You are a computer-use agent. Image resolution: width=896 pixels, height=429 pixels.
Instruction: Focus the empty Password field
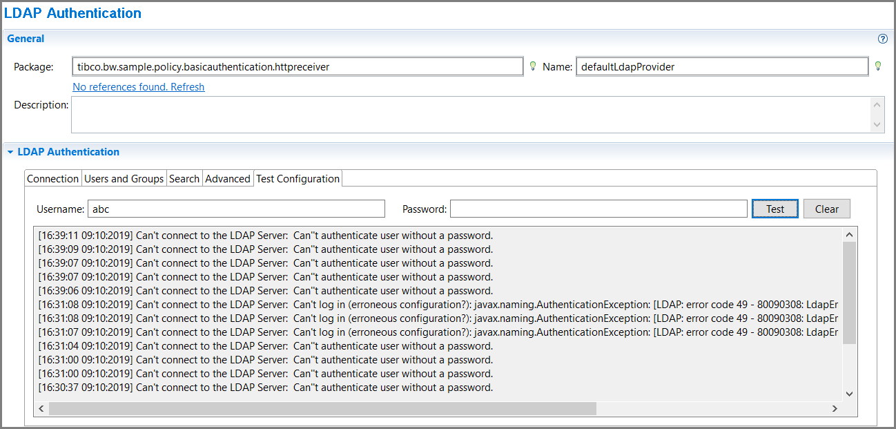[598, 209]
